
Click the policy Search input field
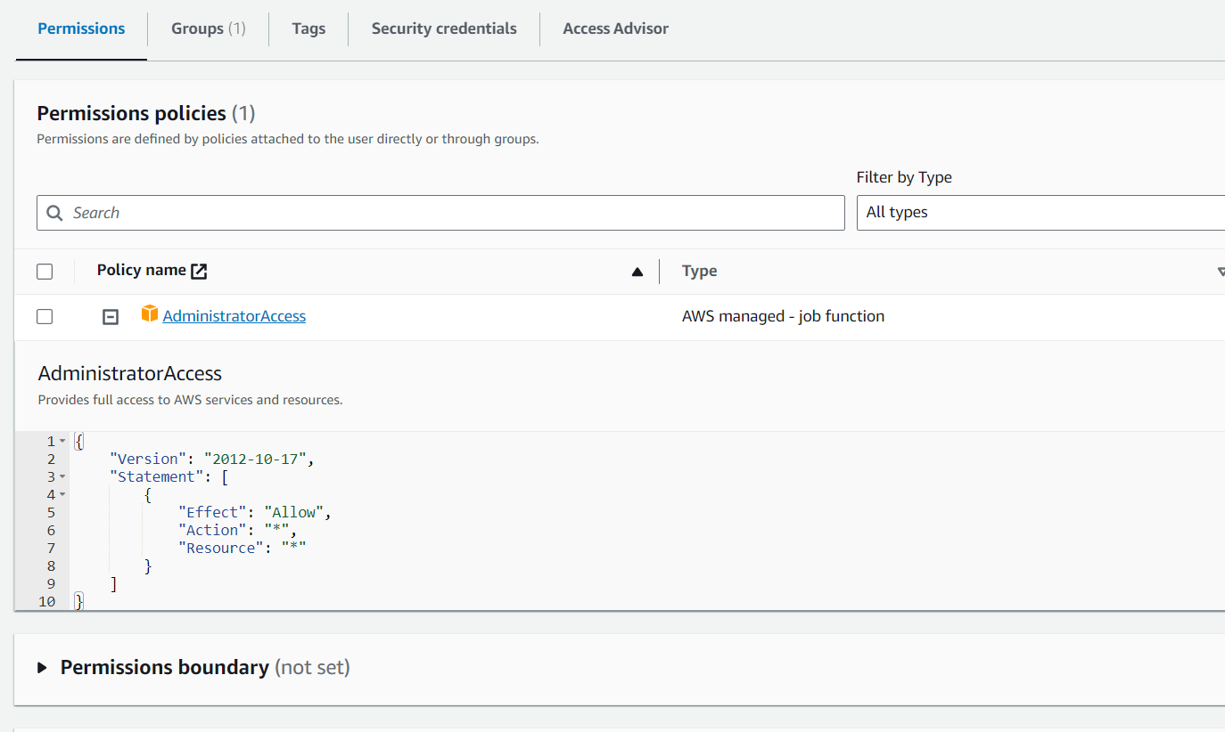tap(440, 213)
